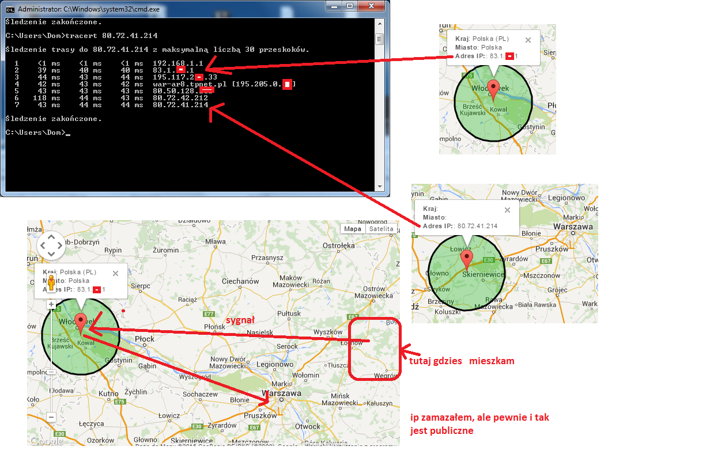Click the red marker pin near Skierniewice
710x461 pixels.
(467, 260)
